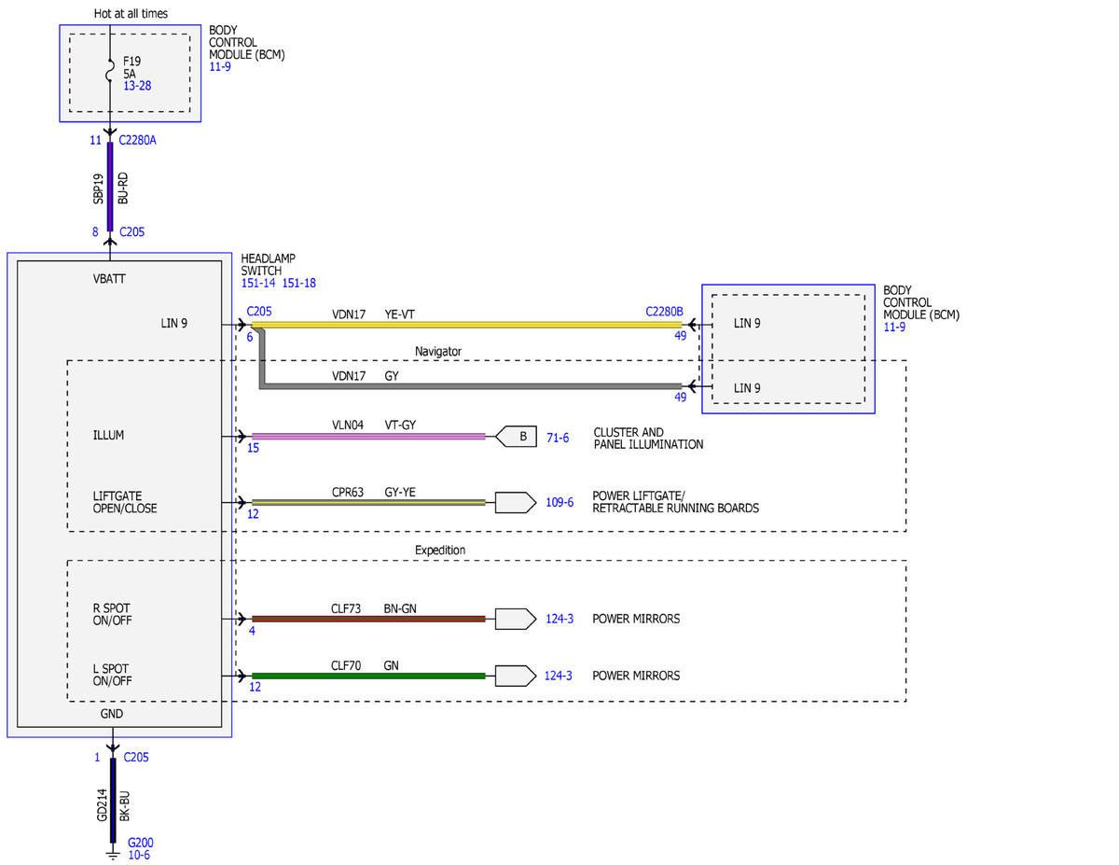Image resolution: width=1119 pixels, height=865 pixels.
Task: Click the C2280A connector label
Action: tap(139, 140)
